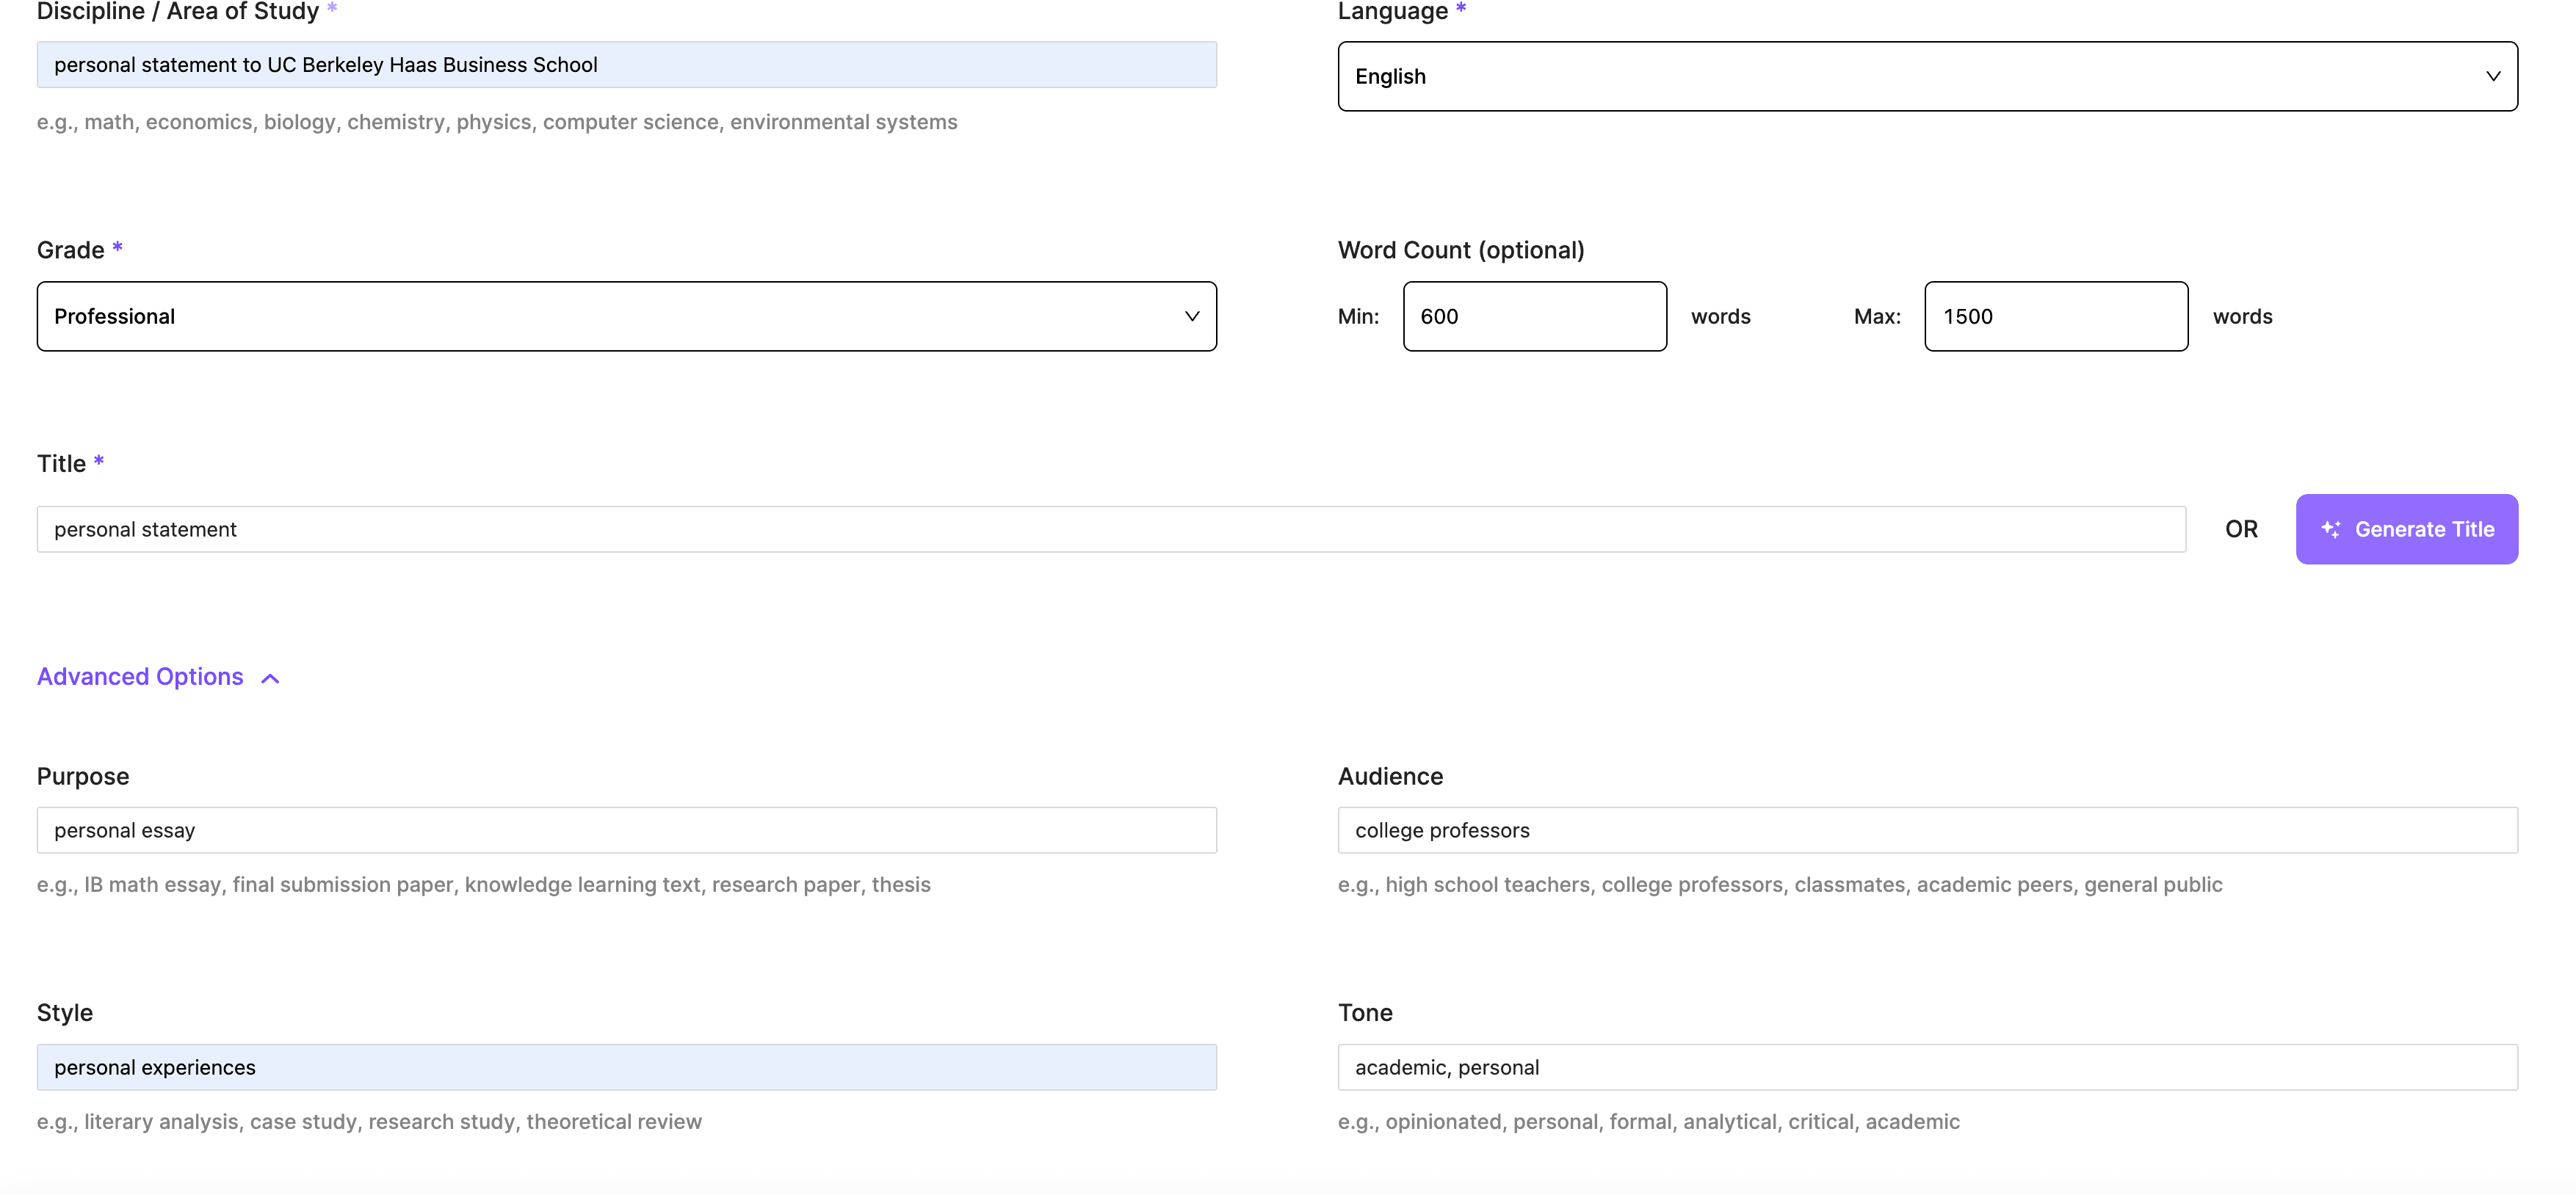Click the Purpose field containing personal essay
The image size is (2576, 1195).
[x=626, y=830]
